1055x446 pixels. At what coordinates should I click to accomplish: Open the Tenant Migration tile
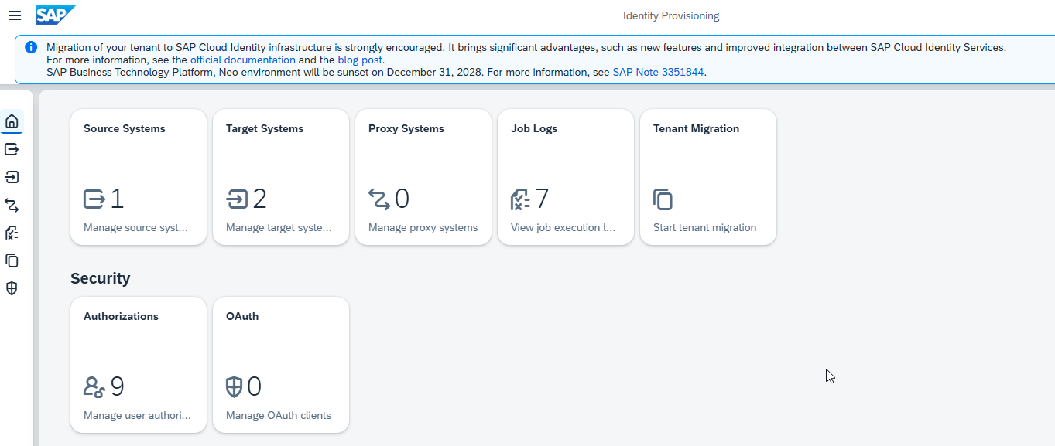point(708,177)
